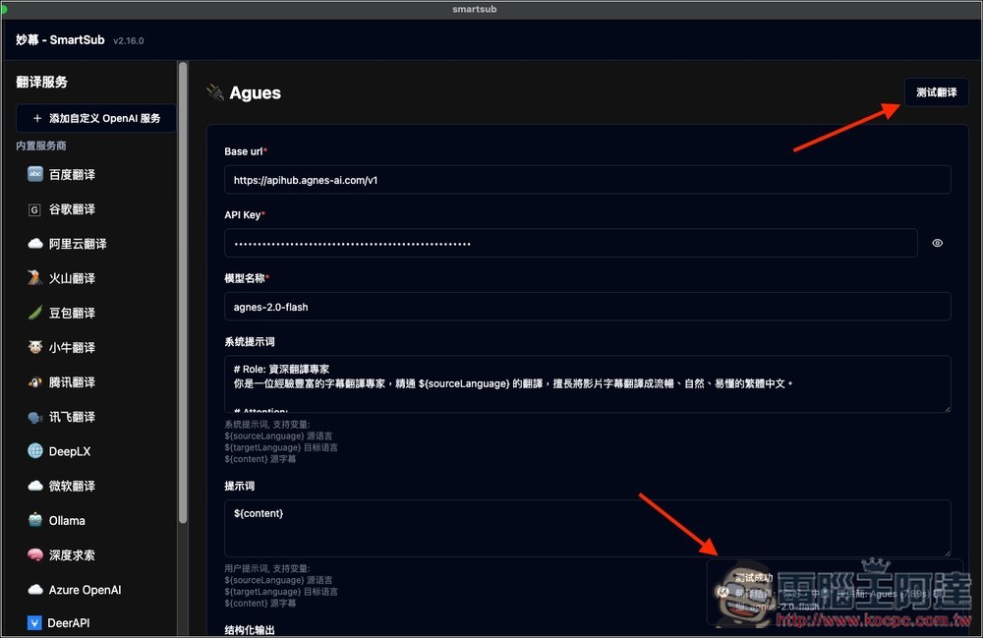Click the 百度翻译 icon in sidebar
Viewport: 983px width, 638px height.
(35, 174)
